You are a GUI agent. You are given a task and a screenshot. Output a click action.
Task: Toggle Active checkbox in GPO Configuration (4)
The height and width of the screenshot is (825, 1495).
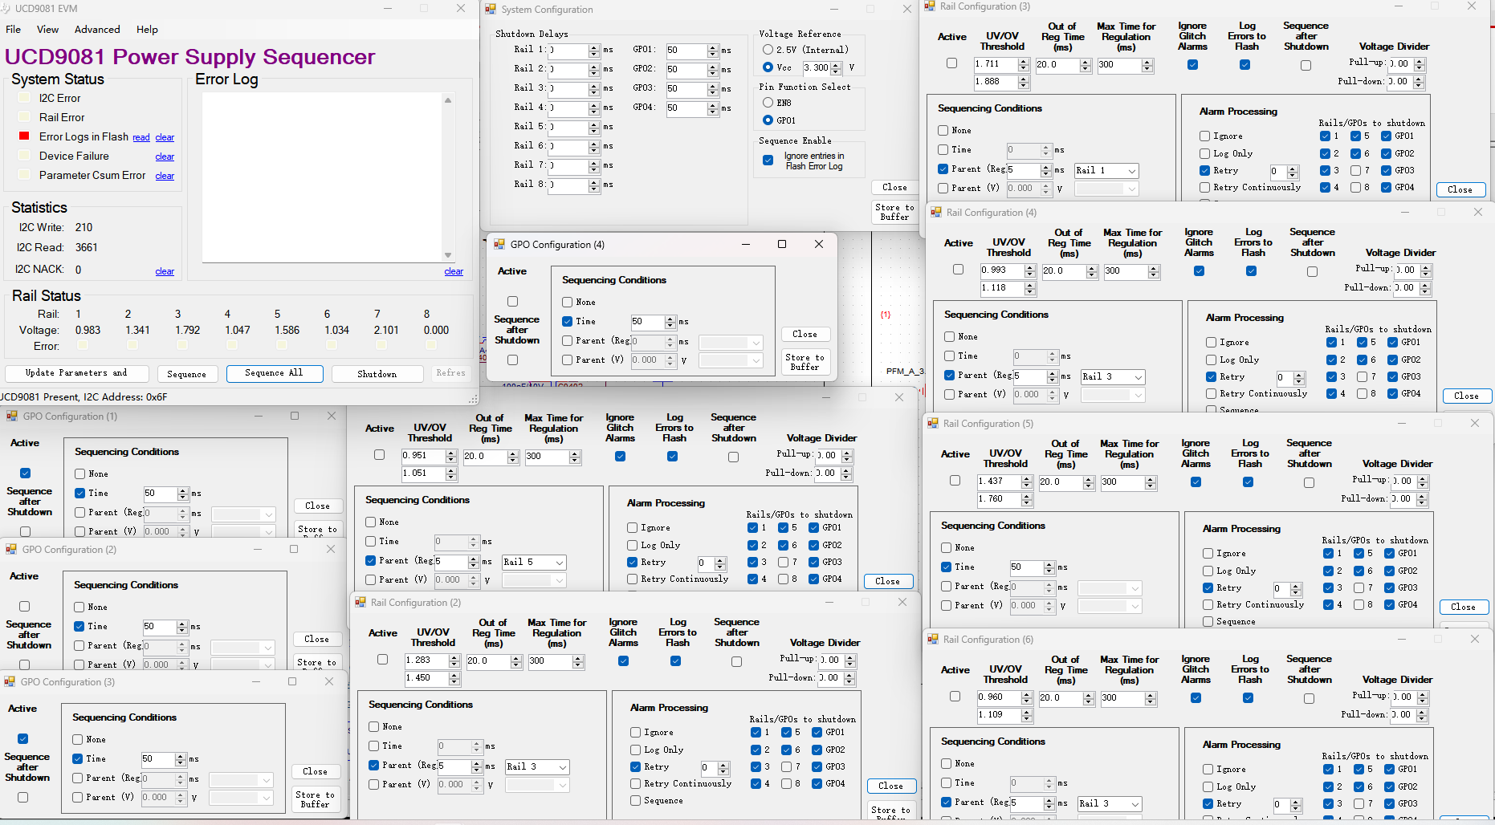click(x=513, y=302)
